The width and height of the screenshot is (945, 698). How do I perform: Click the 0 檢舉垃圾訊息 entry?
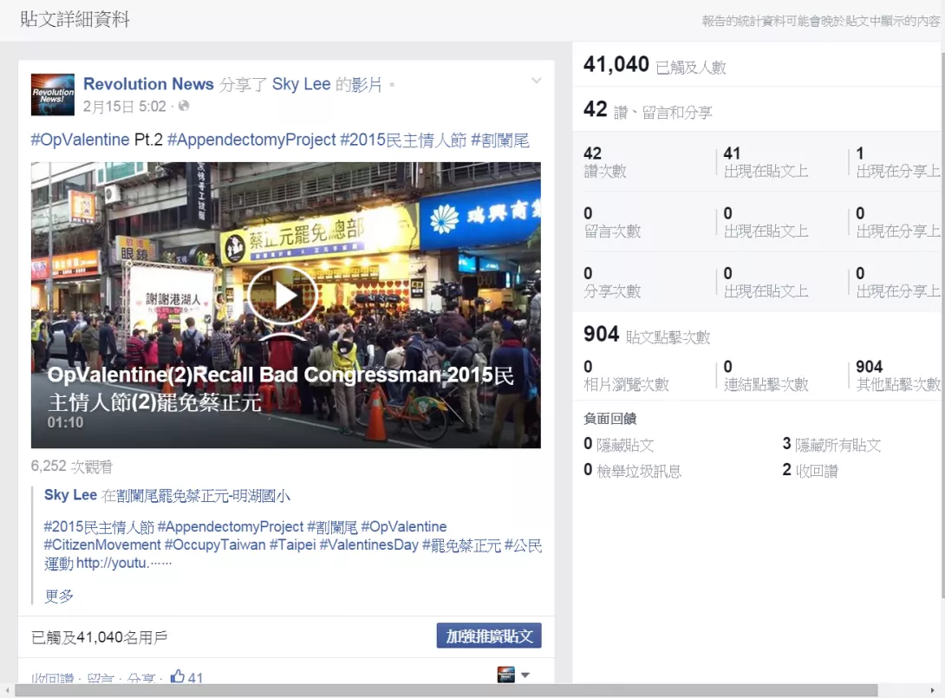(632, 470)
